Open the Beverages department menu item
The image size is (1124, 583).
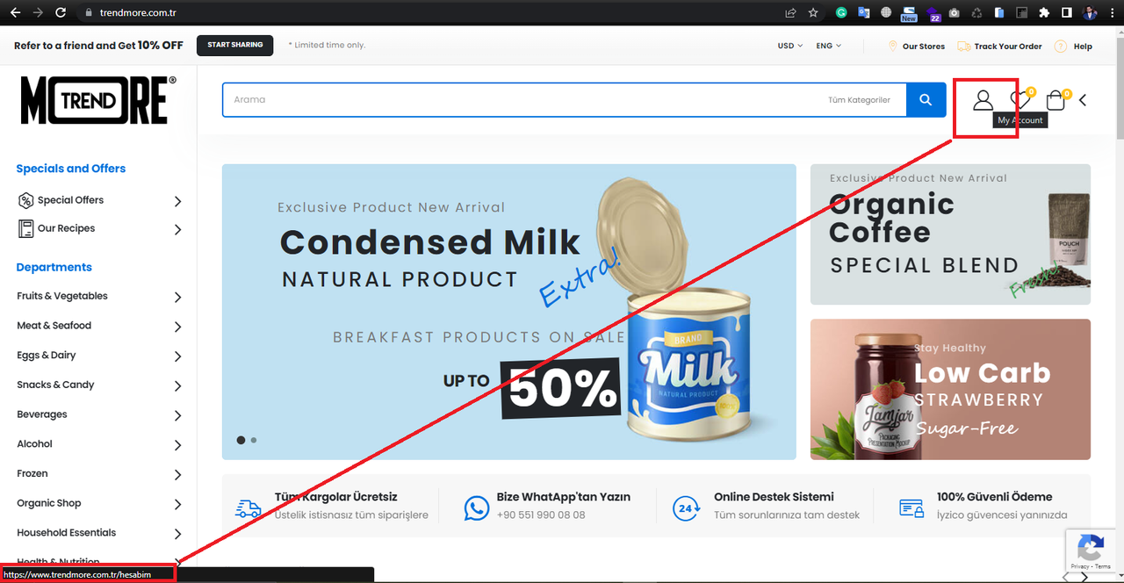[99, 414]
